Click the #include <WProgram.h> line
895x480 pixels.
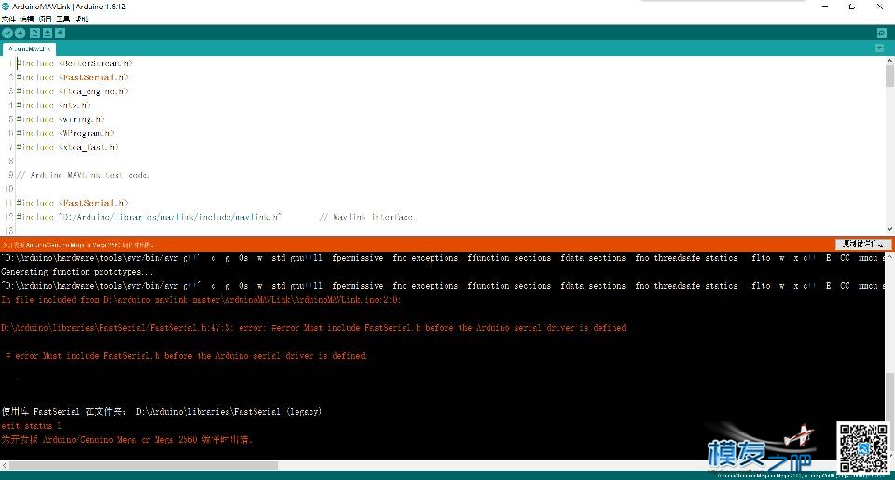coord(65,133)
